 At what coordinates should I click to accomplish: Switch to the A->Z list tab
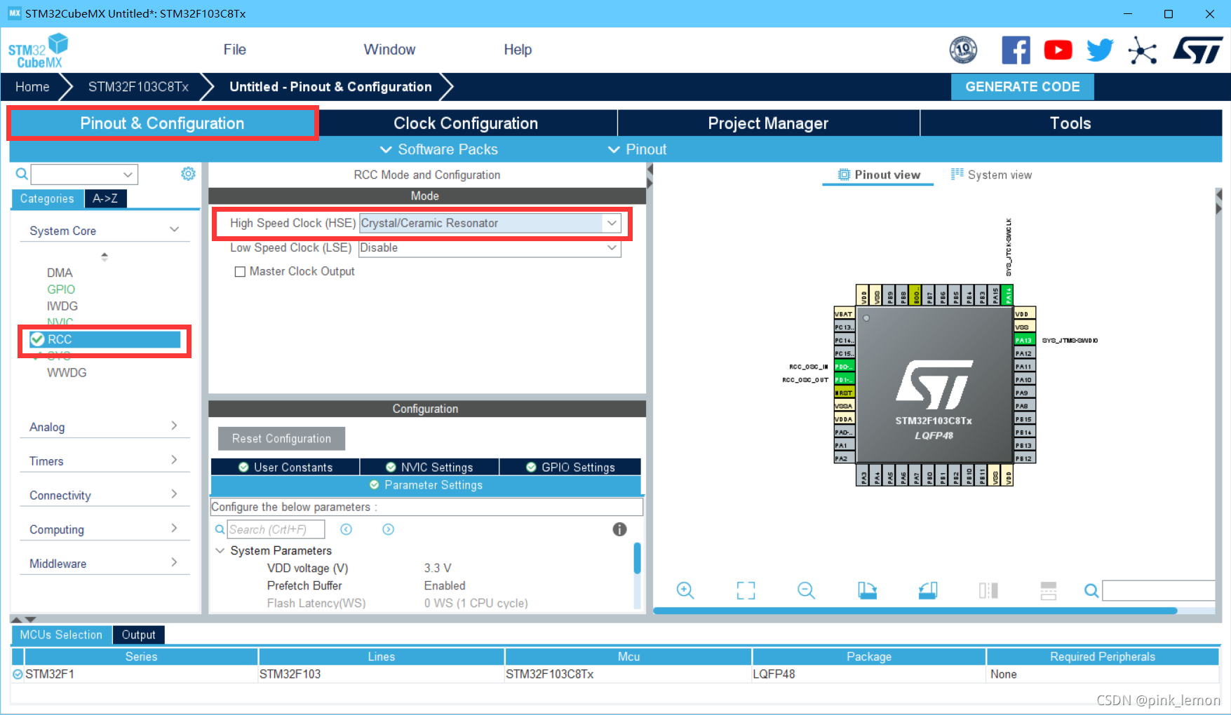pyautogui.click(x=105, y=198)
